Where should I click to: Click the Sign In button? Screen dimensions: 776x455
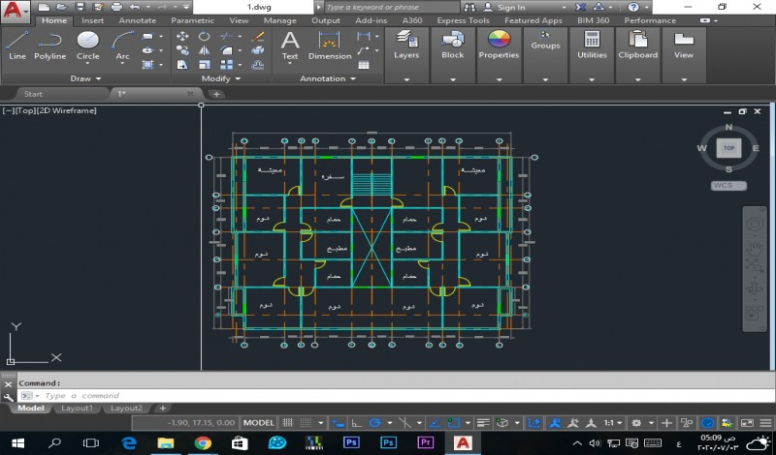click(511, 7)
